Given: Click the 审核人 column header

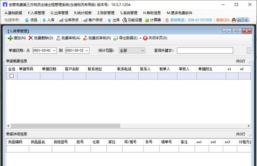Looking at the screenshot, I should (187, 69).
